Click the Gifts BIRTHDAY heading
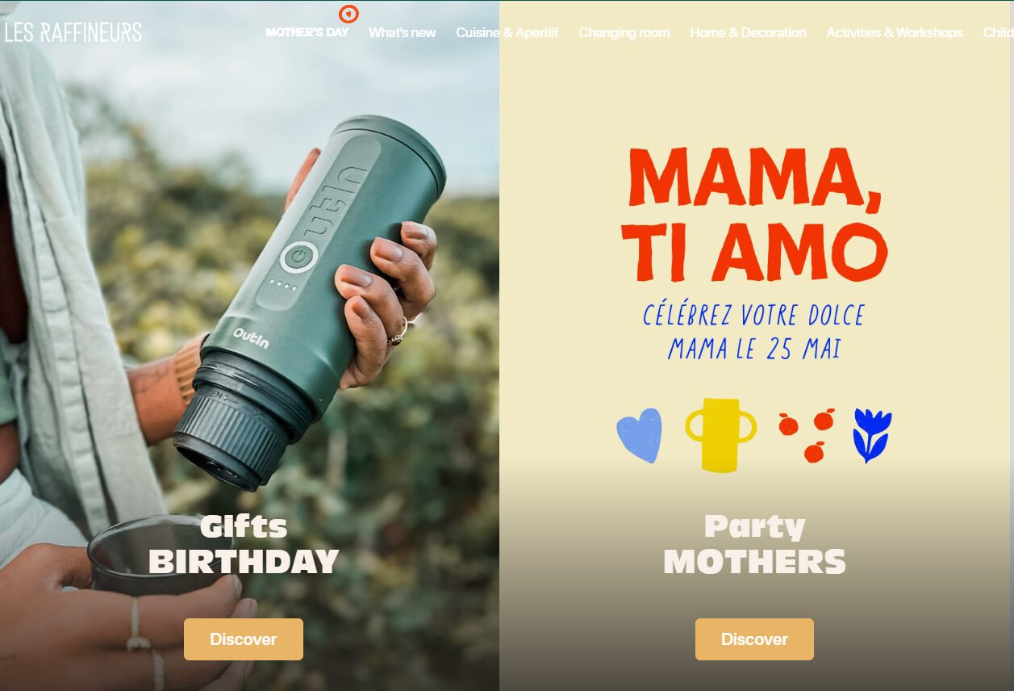The image size is (1014, 691). pyautogui.click(x=244, y=545)
